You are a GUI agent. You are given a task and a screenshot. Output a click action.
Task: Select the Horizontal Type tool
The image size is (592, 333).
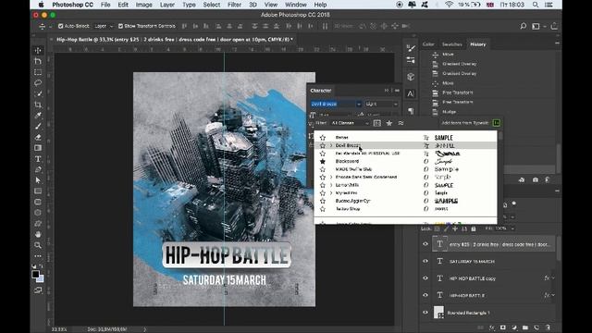point(38,159)
